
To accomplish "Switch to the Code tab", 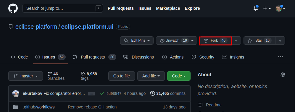I will [x=19, y=57].
